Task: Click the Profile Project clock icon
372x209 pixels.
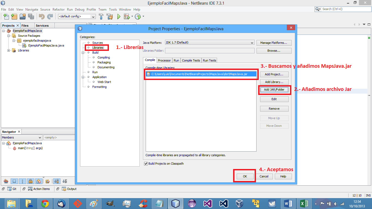Action: [x=138, y=17]
